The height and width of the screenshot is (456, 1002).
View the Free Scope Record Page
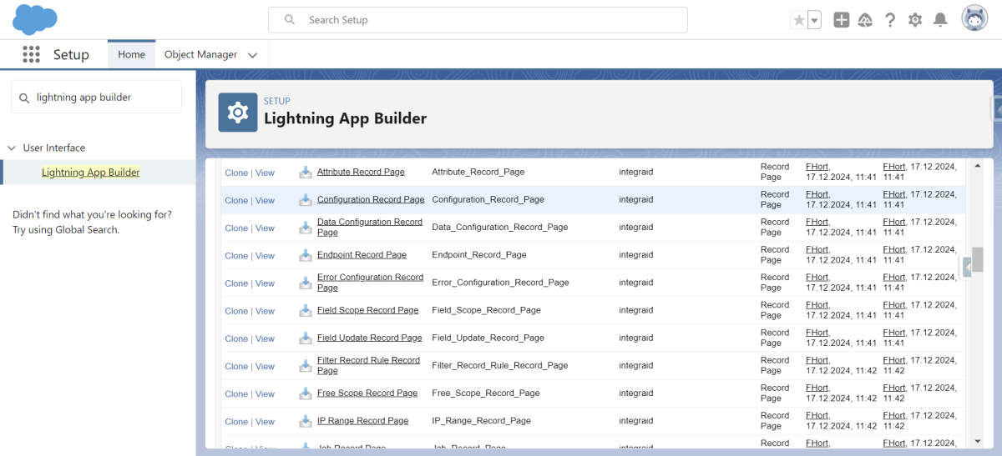pyautogui.click(x=265, y=393)
